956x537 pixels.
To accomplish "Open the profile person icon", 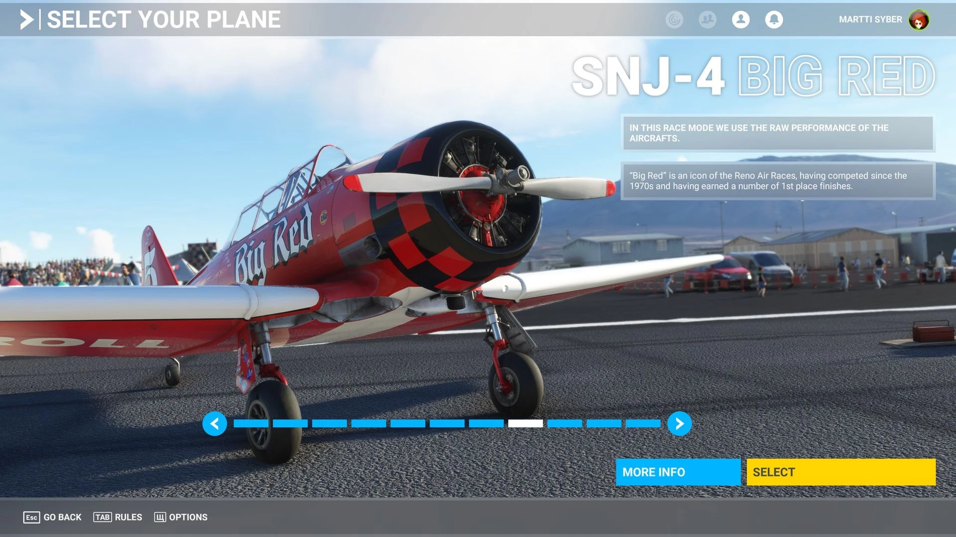I will 740,19.
